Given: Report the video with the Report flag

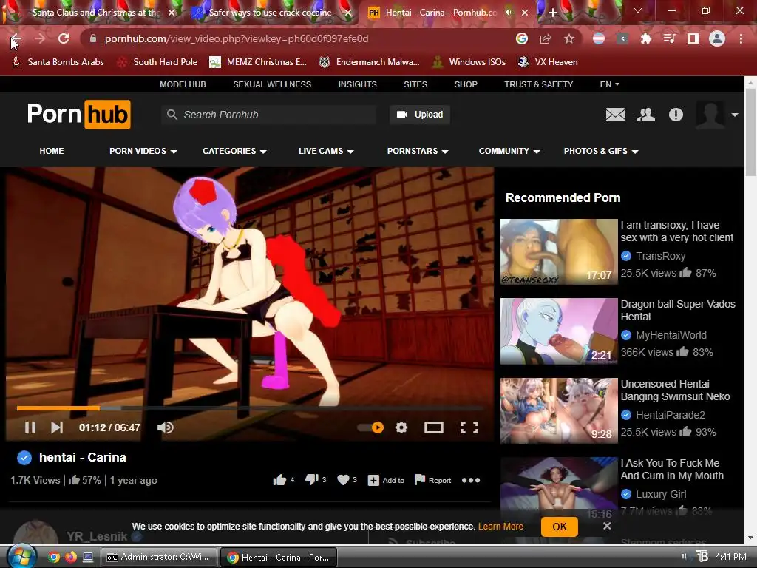Looking at the screenshot, I should coord(433,480).
